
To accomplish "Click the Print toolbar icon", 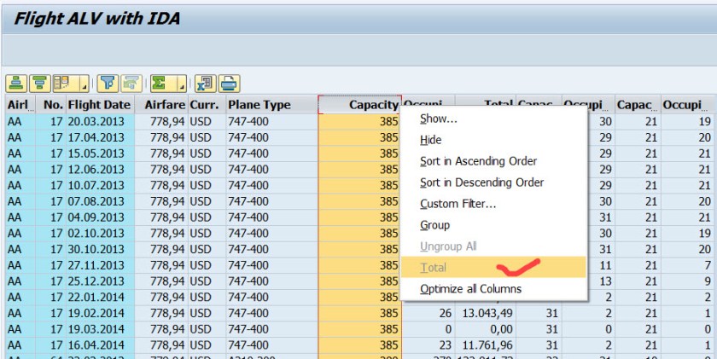I will click(x=229, y=84).
